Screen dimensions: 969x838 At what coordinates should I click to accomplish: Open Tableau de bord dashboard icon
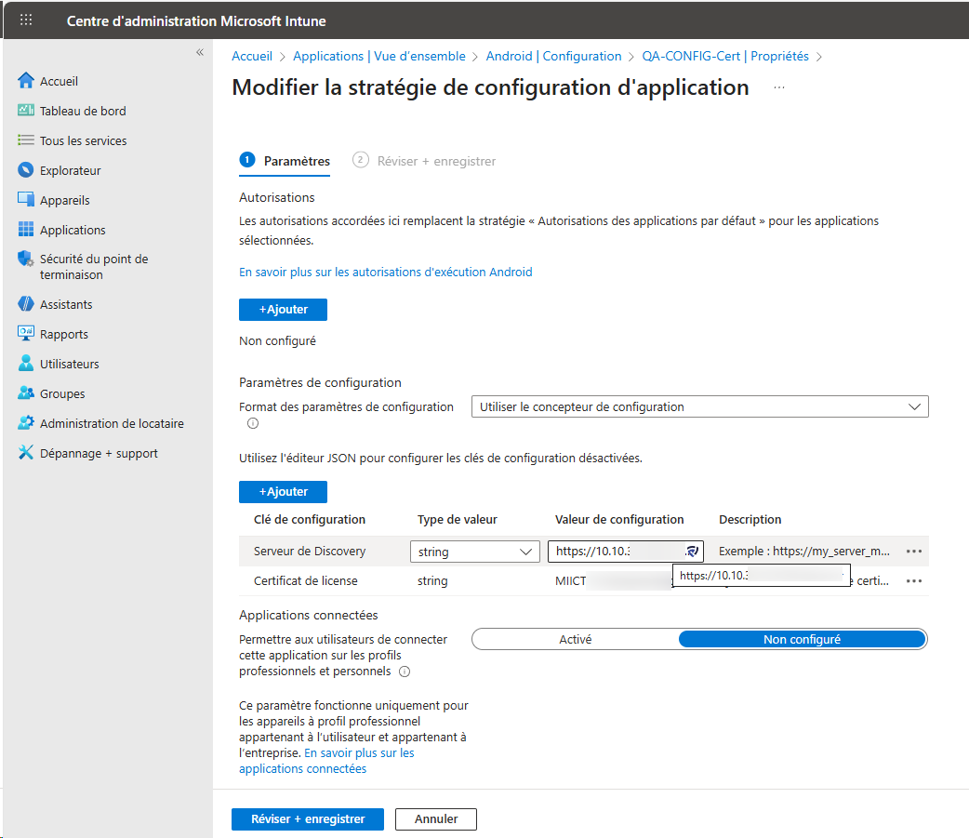26,111
